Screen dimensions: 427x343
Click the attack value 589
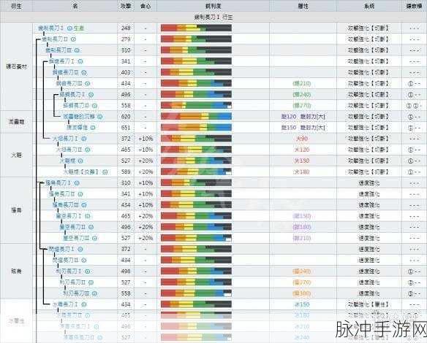pyautogui.click(x=126, y=171)
